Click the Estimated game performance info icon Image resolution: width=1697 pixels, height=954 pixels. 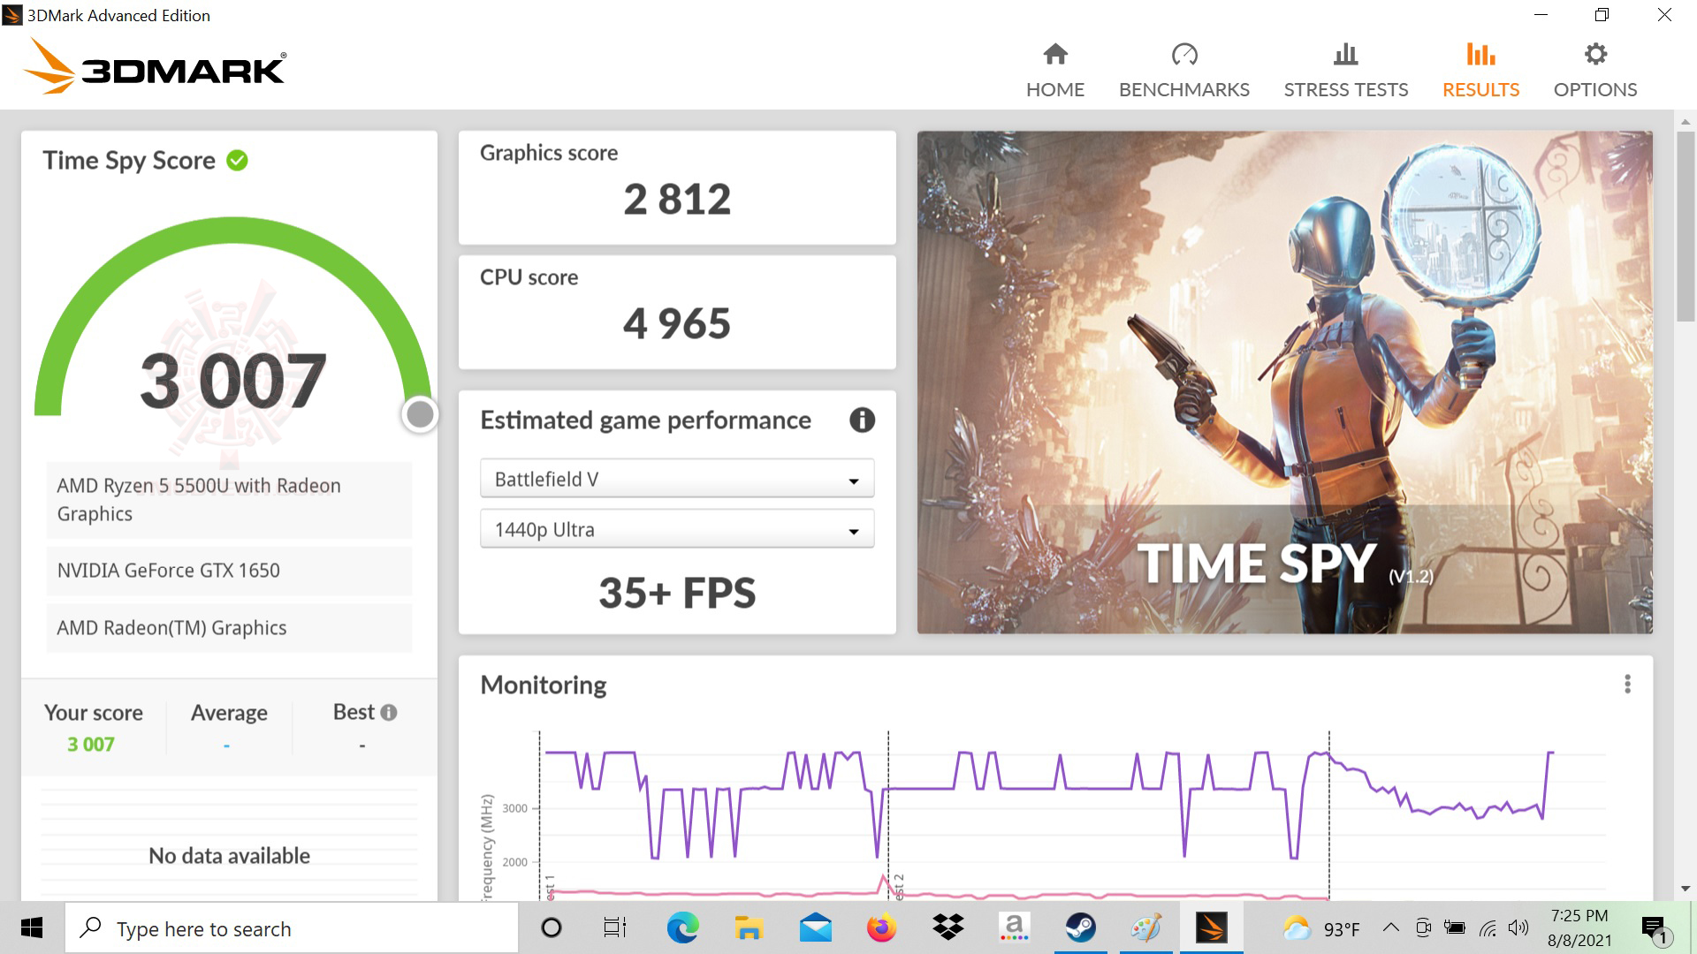tap(862, 420)
